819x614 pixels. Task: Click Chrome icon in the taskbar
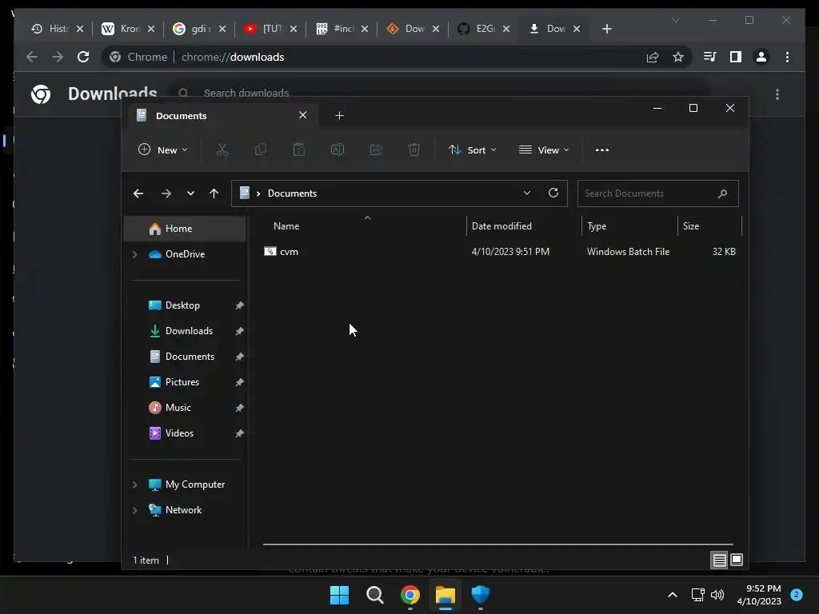pos(410,595)
